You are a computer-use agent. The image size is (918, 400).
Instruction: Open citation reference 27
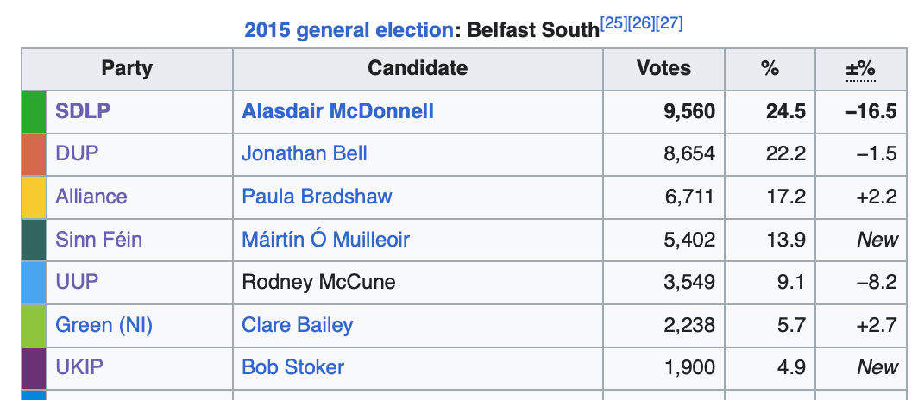coord(670,24)
